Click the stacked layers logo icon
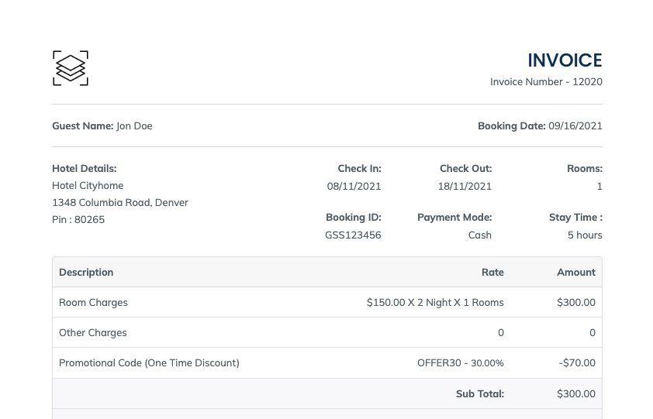653x419 pixels. (71, 68)
